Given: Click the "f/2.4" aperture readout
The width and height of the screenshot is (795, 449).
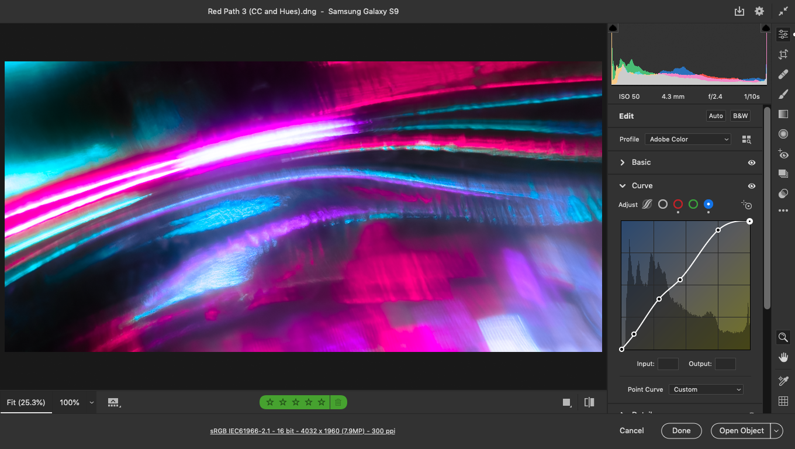Looking at the screenshot, I should coord(716,96).
